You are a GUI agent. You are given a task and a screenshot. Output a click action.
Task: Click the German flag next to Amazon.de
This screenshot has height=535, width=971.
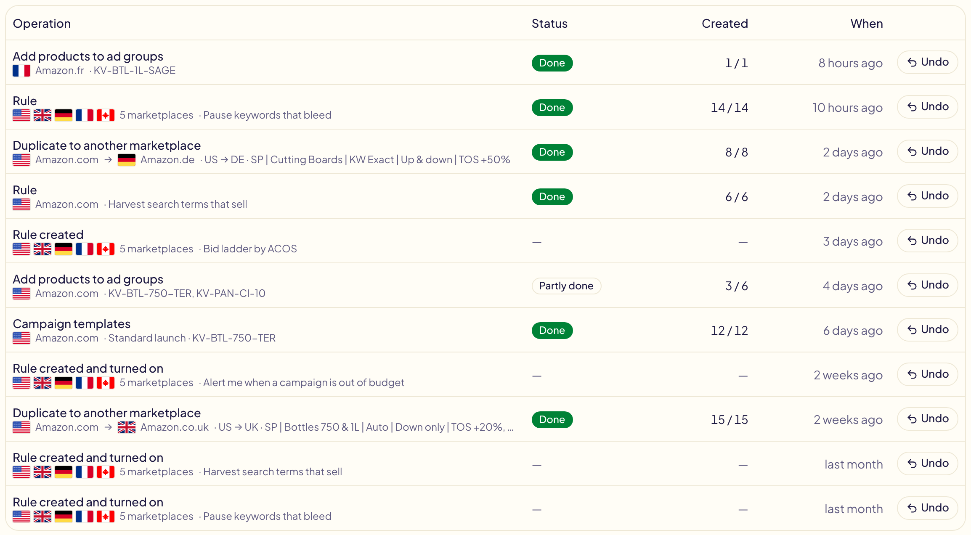click(127, 160)
